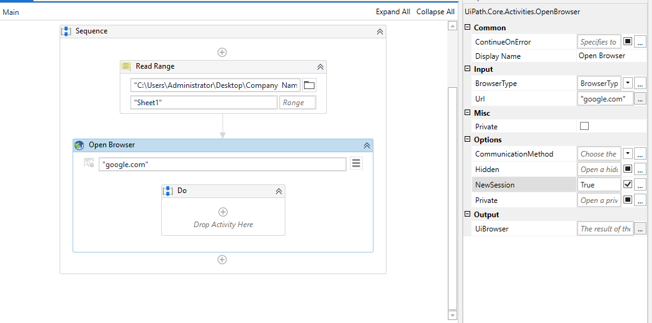Image resolution: width=652 pixels, height=323 pixels.
Task: Browse for Excel file with folder icon
Action: tap(308, 85)
